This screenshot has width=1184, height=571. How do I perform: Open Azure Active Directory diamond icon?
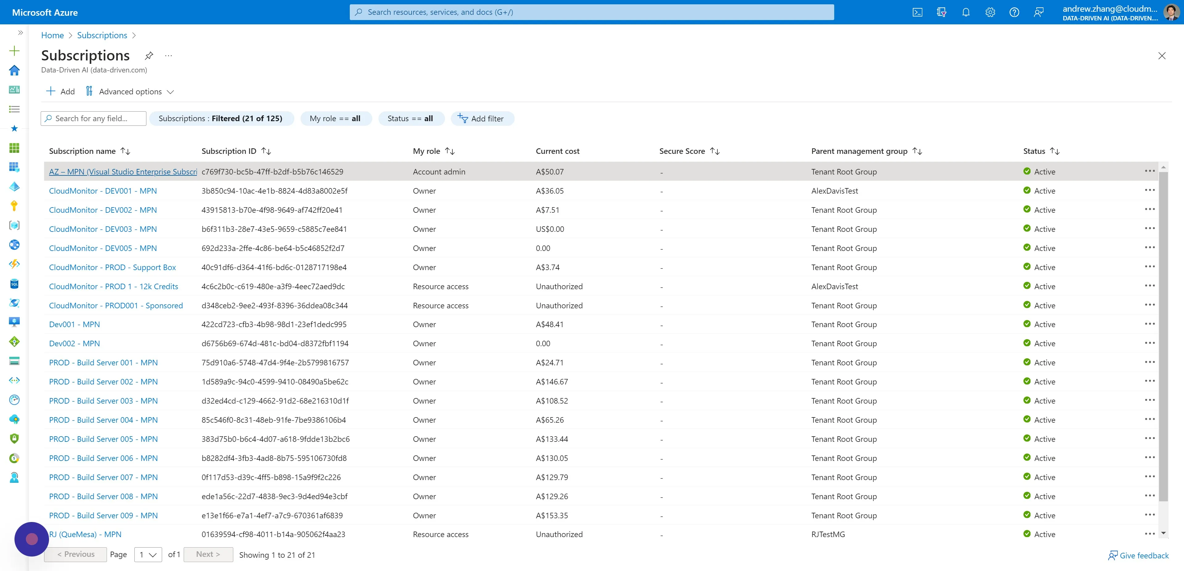pos(14,186)
